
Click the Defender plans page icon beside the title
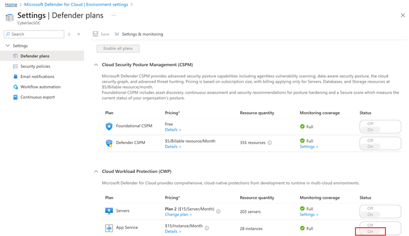[x=9, y=18]
